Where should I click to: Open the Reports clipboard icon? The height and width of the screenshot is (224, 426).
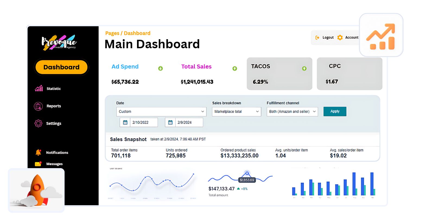click(38, 106)
